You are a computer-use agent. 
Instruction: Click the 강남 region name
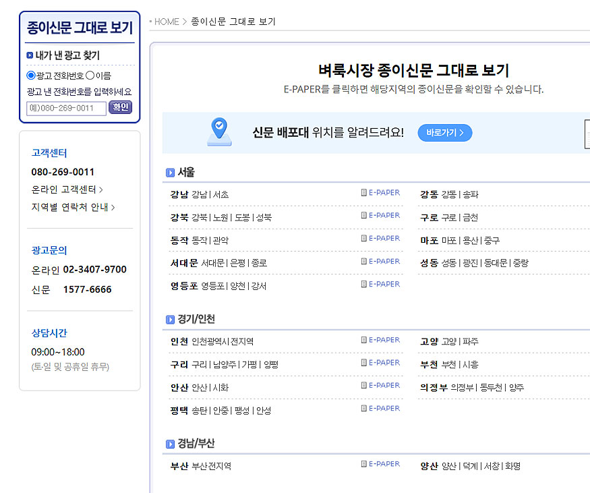179,194
